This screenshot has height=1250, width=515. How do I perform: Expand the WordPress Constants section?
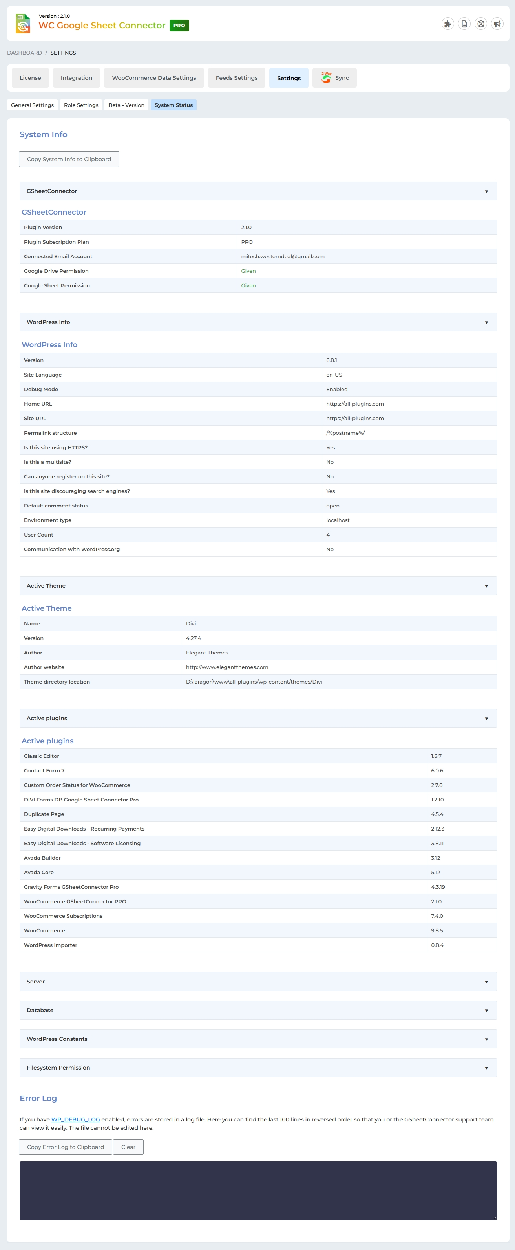coord(486,1039)
